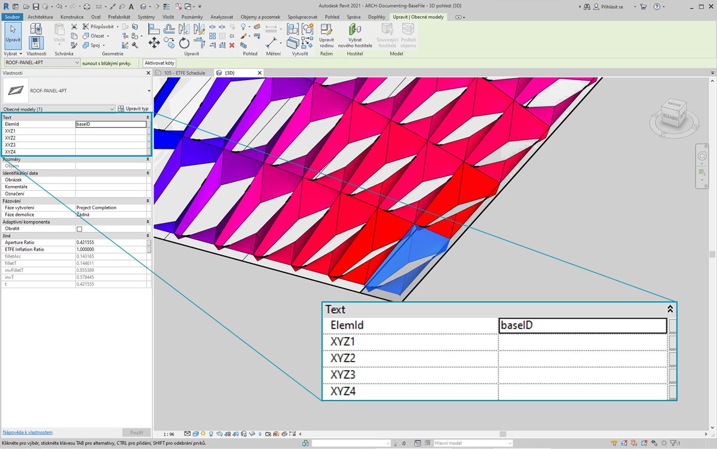Click the 1 : 96 view scale control
The height and width of the screenshot is (449, 717).
click(169, 434)
